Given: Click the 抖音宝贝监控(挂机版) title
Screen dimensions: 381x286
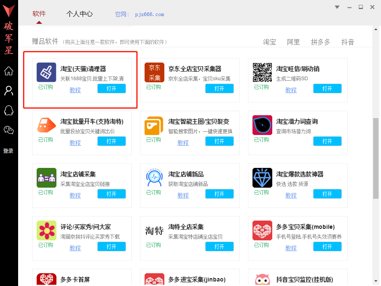Looking at the screenshot, I should click(x=304, y=279).
